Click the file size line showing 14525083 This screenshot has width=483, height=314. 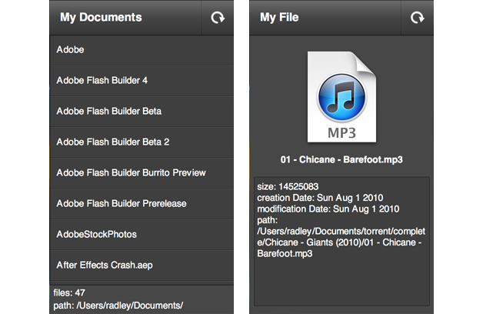coord(288,188)
